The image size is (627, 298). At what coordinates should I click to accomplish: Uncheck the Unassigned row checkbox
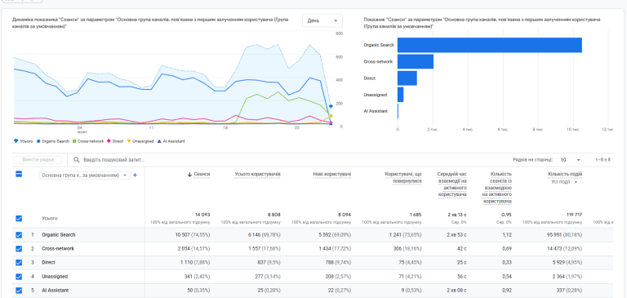pyautogui.click(x=19, y=277)
